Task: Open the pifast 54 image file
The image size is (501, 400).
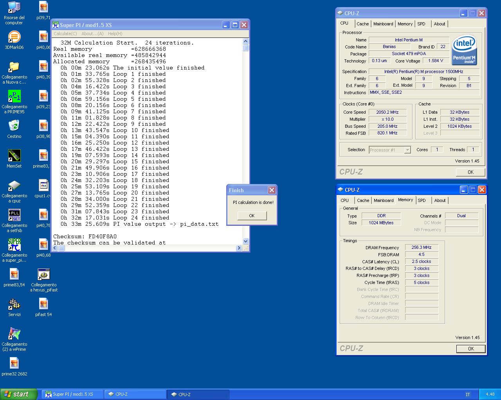Action: 43,307
